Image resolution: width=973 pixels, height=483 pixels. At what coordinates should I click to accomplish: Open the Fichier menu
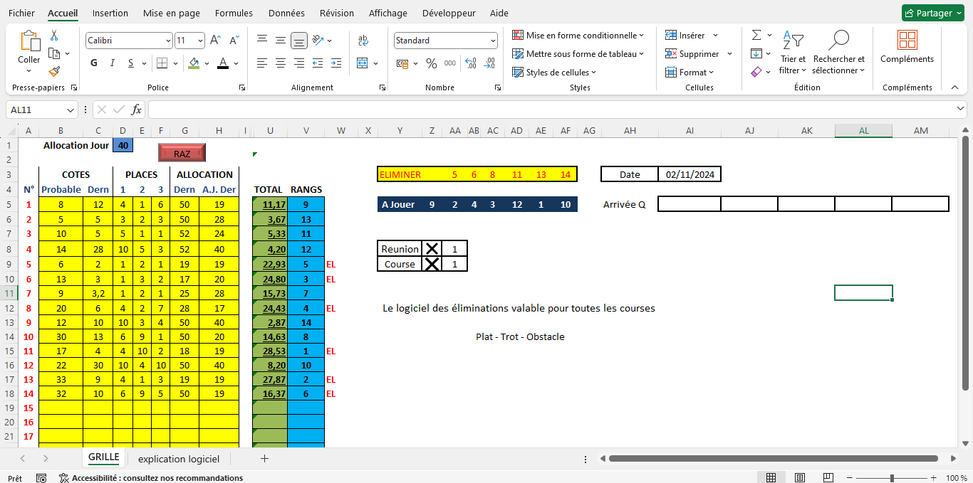pos(21,13)
